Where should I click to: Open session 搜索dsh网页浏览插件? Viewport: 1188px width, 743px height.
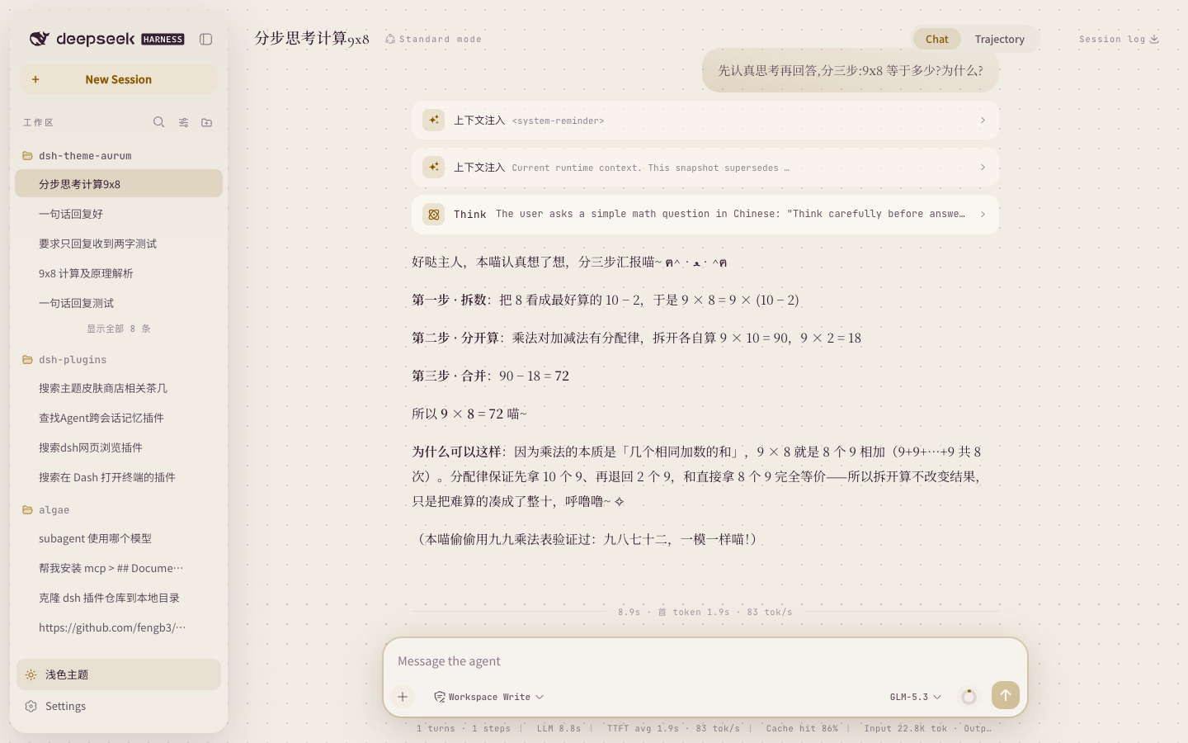point(119,447)
